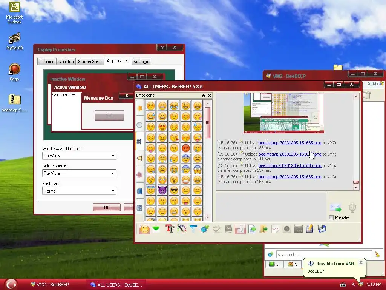Viewport: 386px width, 290px height.
Task: Open the upload link sent to VM5
Action: [290, 165]
